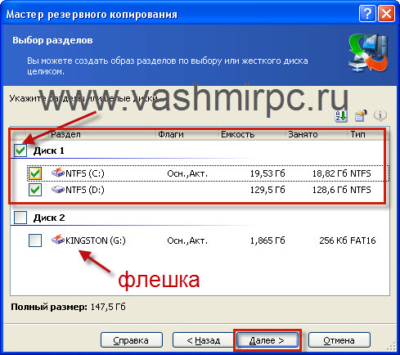Click the < Назад button
Screen dimensions: 400x355
[x=204, y=340]
